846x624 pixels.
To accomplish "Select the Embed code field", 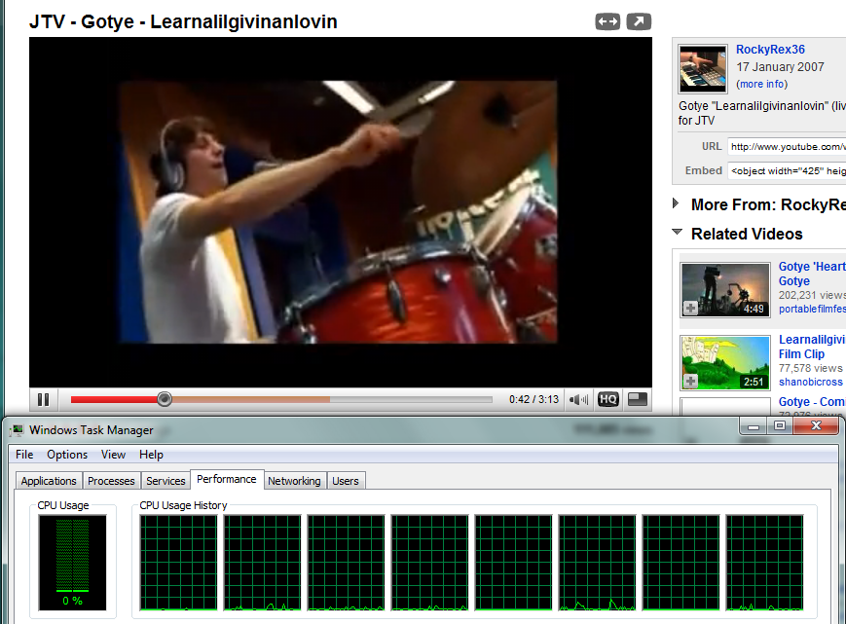I will click(x=787, y=171).
